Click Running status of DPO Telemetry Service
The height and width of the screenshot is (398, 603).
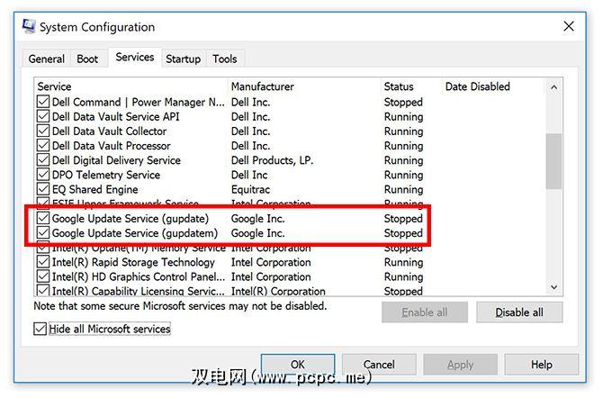[404, 175]
